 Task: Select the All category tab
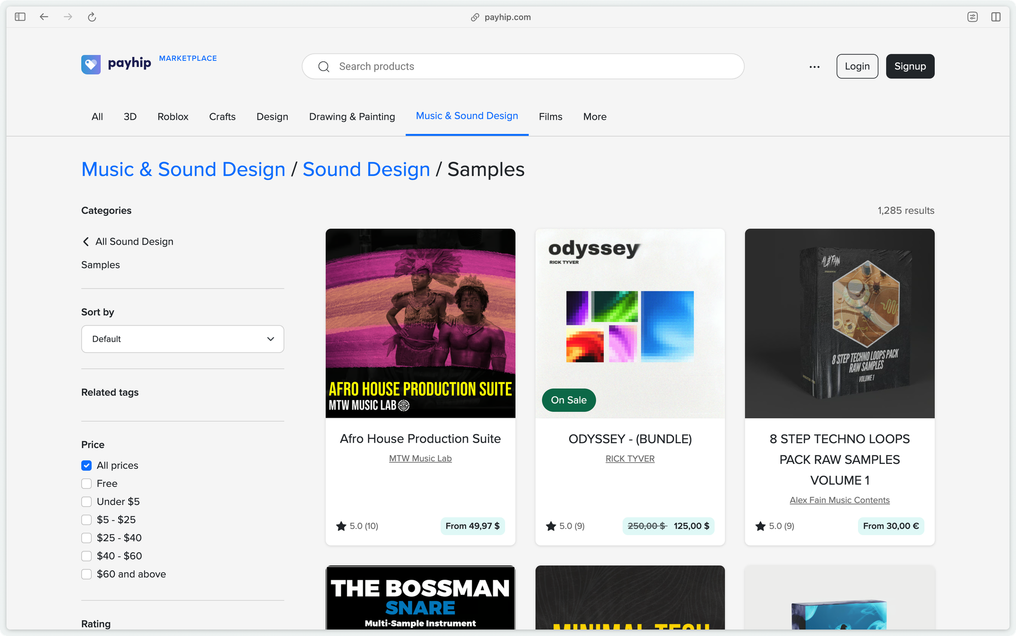97,117
